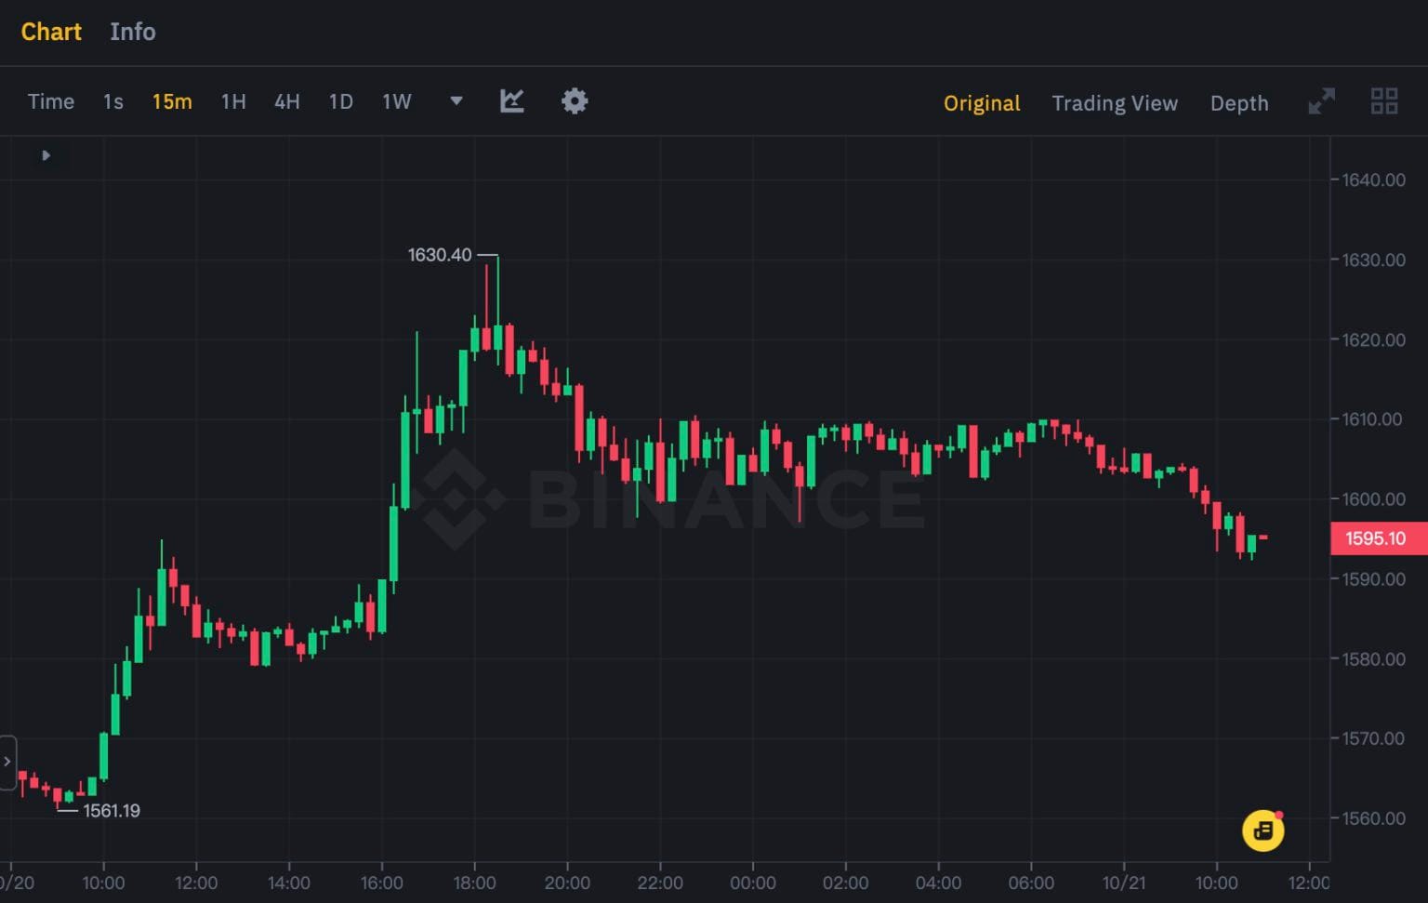Switch to the Depth view
This screenshot has height=903, width=1428.
pos(1239,103)
